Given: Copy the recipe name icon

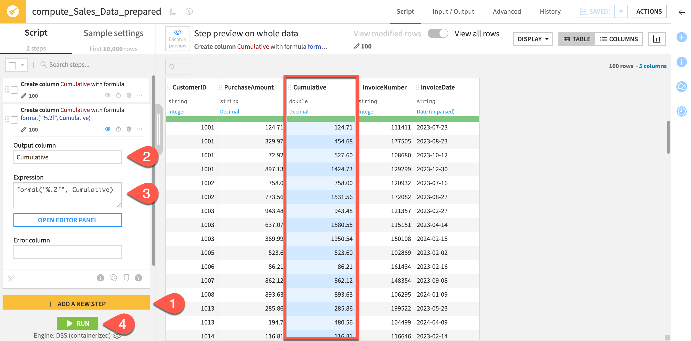Looking at the screenshot, I should click(x=173, y=11).
